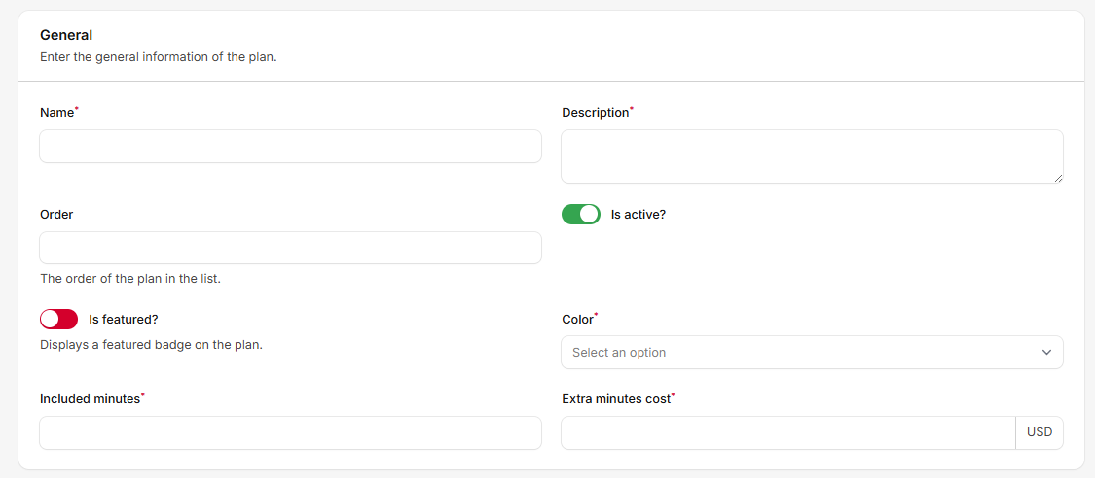1095x478 pixels.
Task: Click into the Order input box
Action: (290, 248)
